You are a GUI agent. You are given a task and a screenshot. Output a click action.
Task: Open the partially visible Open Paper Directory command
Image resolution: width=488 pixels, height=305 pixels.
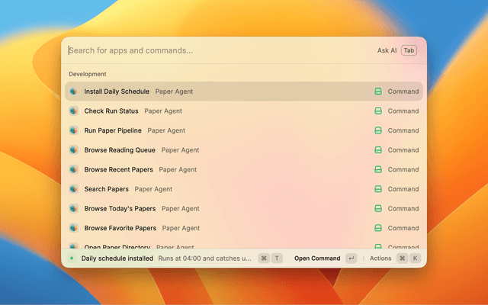(117, 246)
